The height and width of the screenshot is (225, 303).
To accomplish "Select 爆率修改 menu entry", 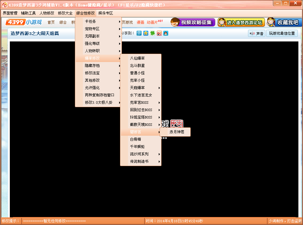I will 98,58.
